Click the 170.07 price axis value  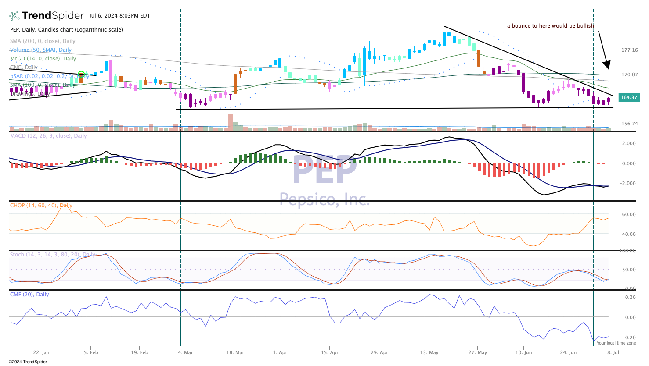pyautogui.click(x=630, y=75)
